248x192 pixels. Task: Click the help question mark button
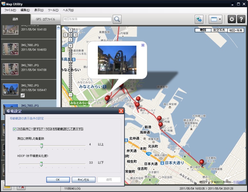pyautogui.click(x=241, y=19)
